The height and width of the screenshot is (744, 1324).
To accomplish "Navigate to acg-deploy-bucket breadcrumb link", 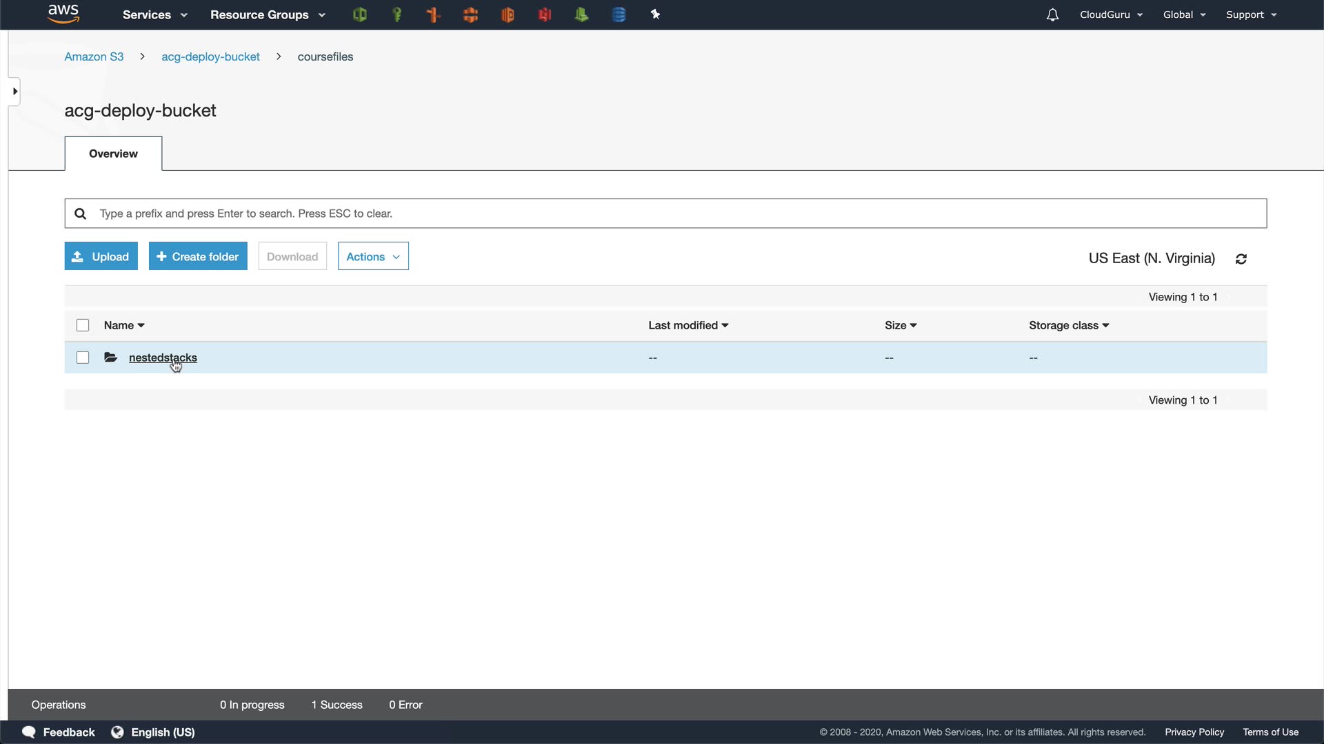I will click(x=210, y=56).
